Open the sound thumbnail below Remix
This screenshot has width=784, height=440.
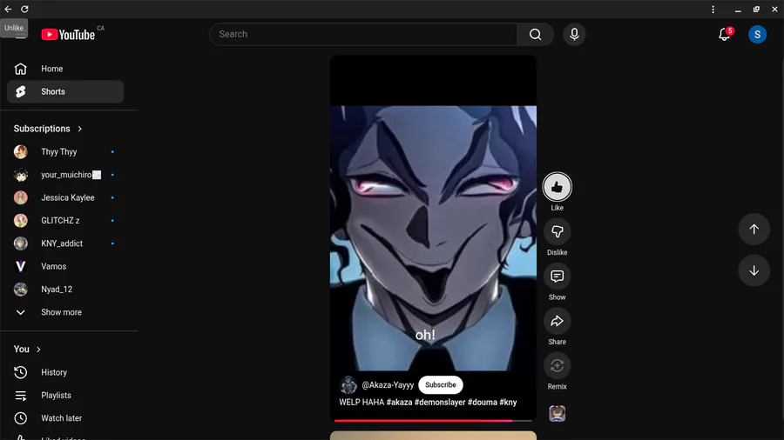[x=557, y=414]
